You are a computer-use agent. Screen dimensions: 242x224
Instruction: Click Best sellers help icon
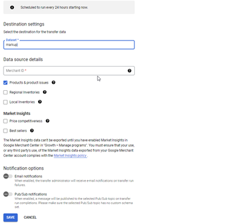[x=32, y=131]
